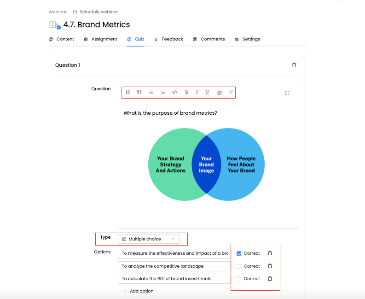Click the 'To calculate the ROI' option field
This screenshot has height=299, width=365.
pos(174,279)
